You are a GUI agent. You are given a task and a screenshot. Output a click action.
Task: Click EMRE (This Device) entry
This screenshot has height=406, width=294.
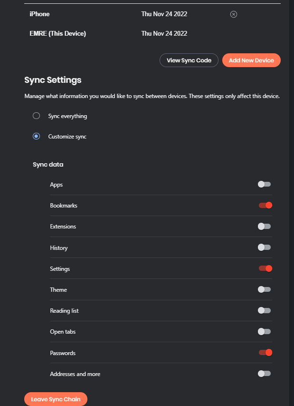58,33
